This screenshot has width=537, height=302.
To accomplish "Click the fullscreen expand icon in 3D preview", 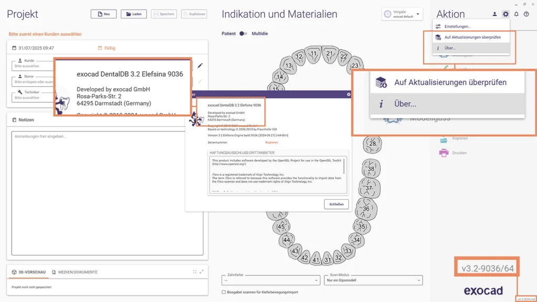I will pyautogui.click(x=201, y=272).
